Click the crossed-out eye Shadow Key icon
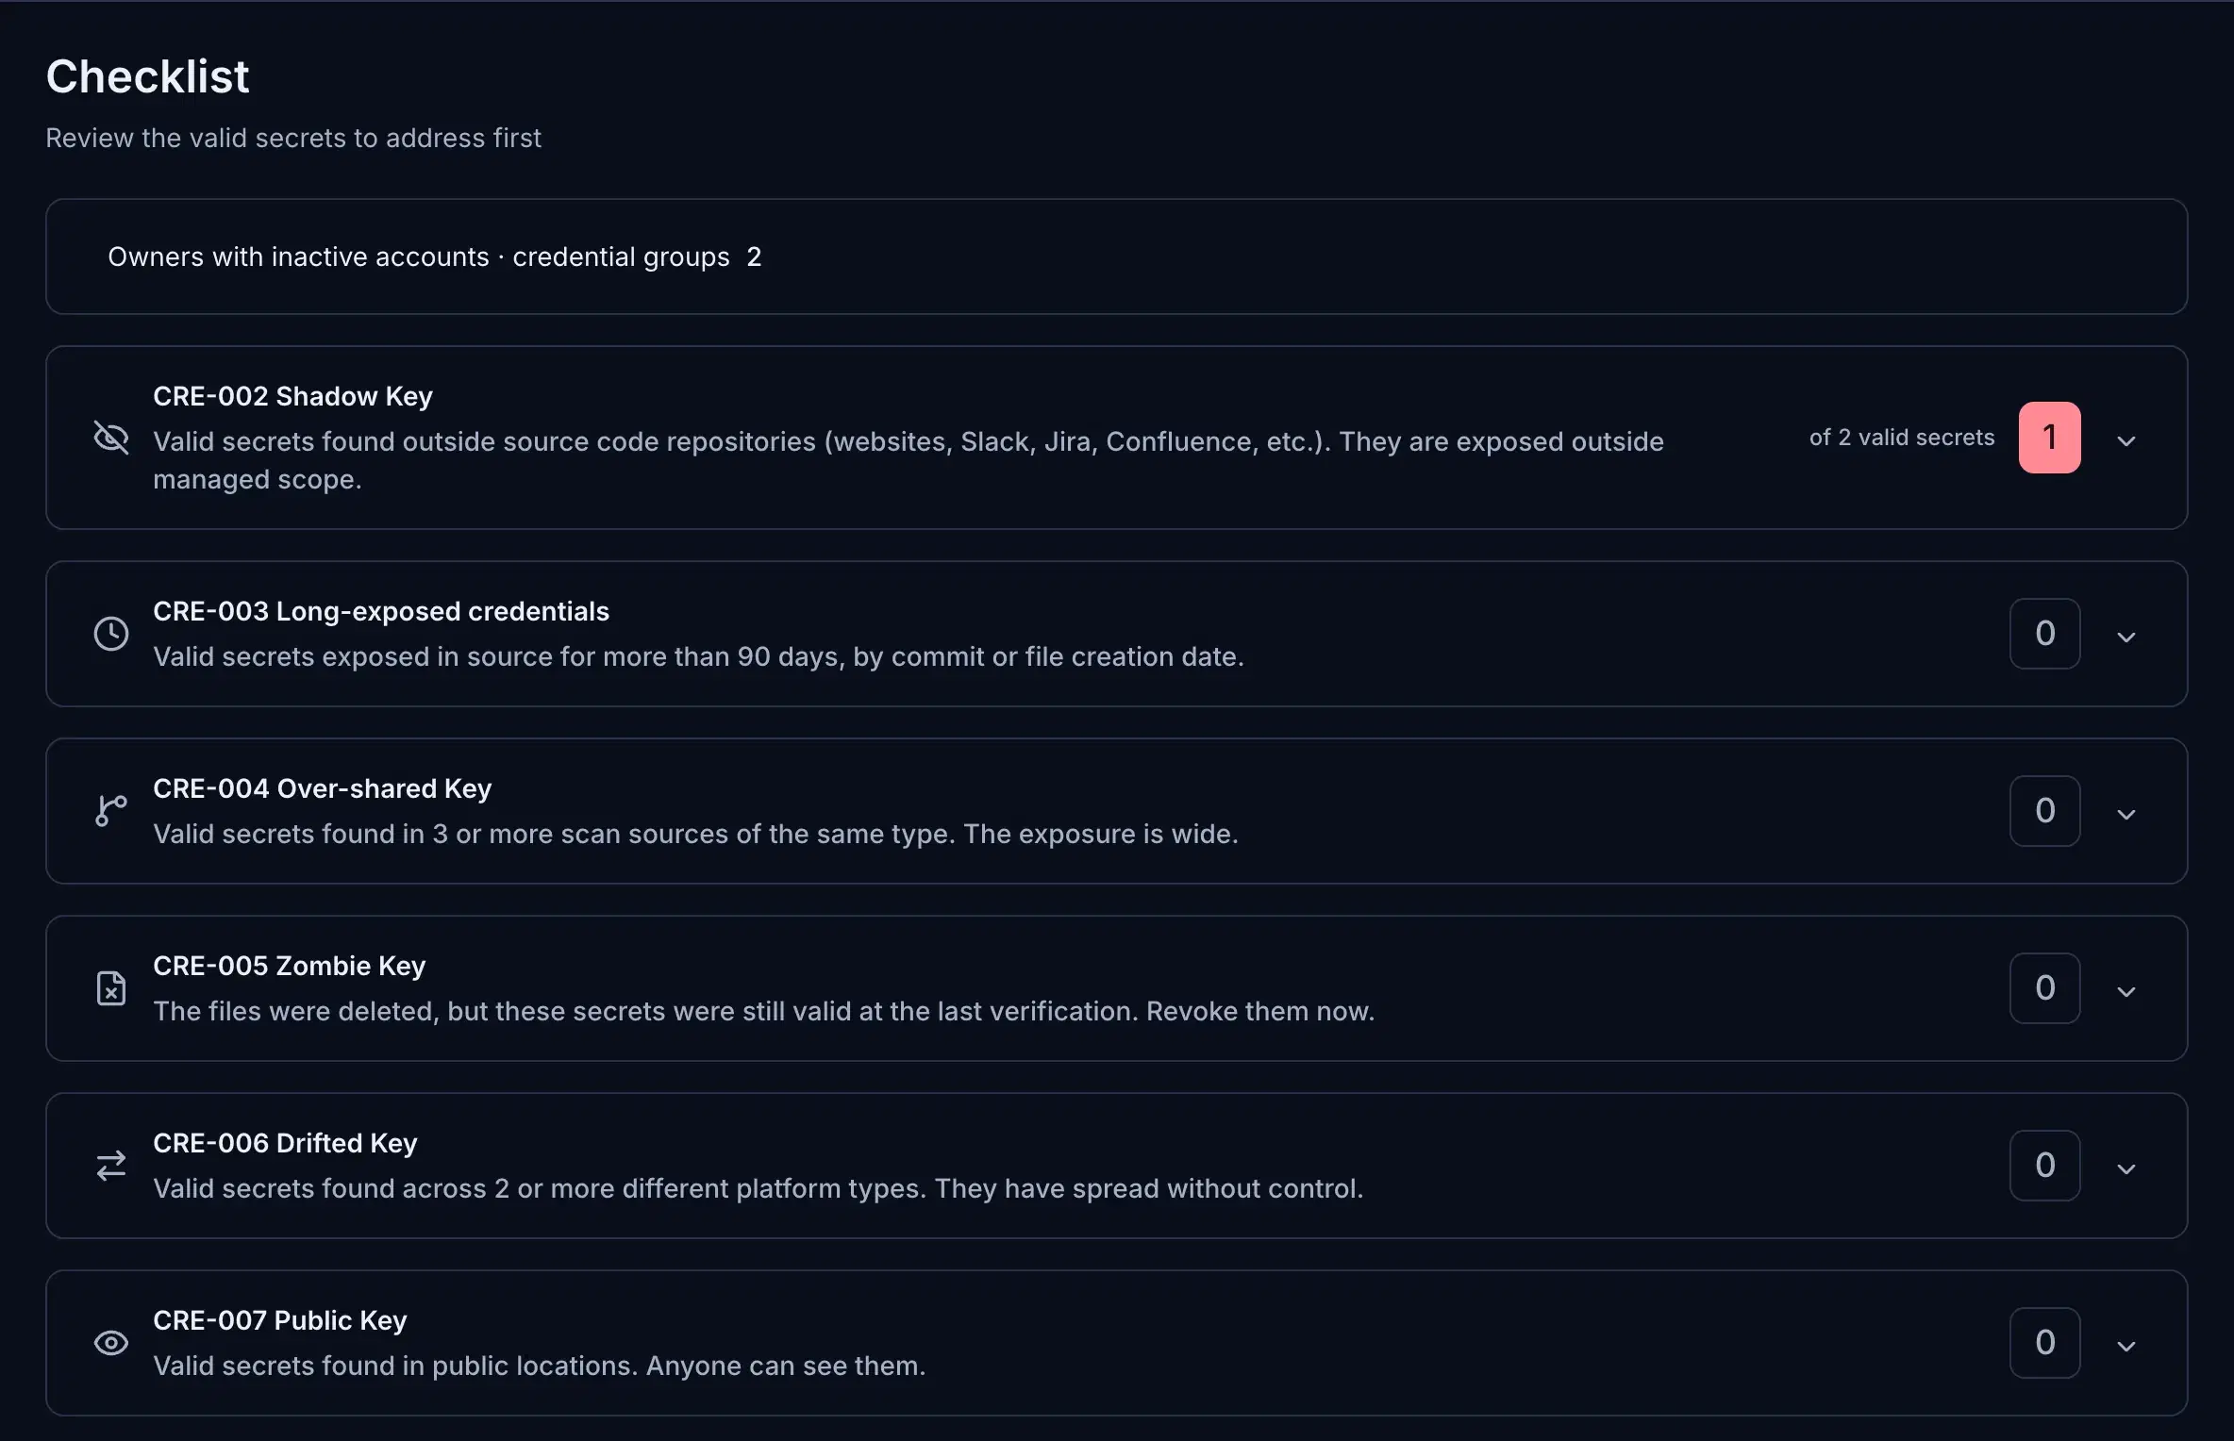The width and height of the screenshot is (2234, 1441). tap(111, 438)
